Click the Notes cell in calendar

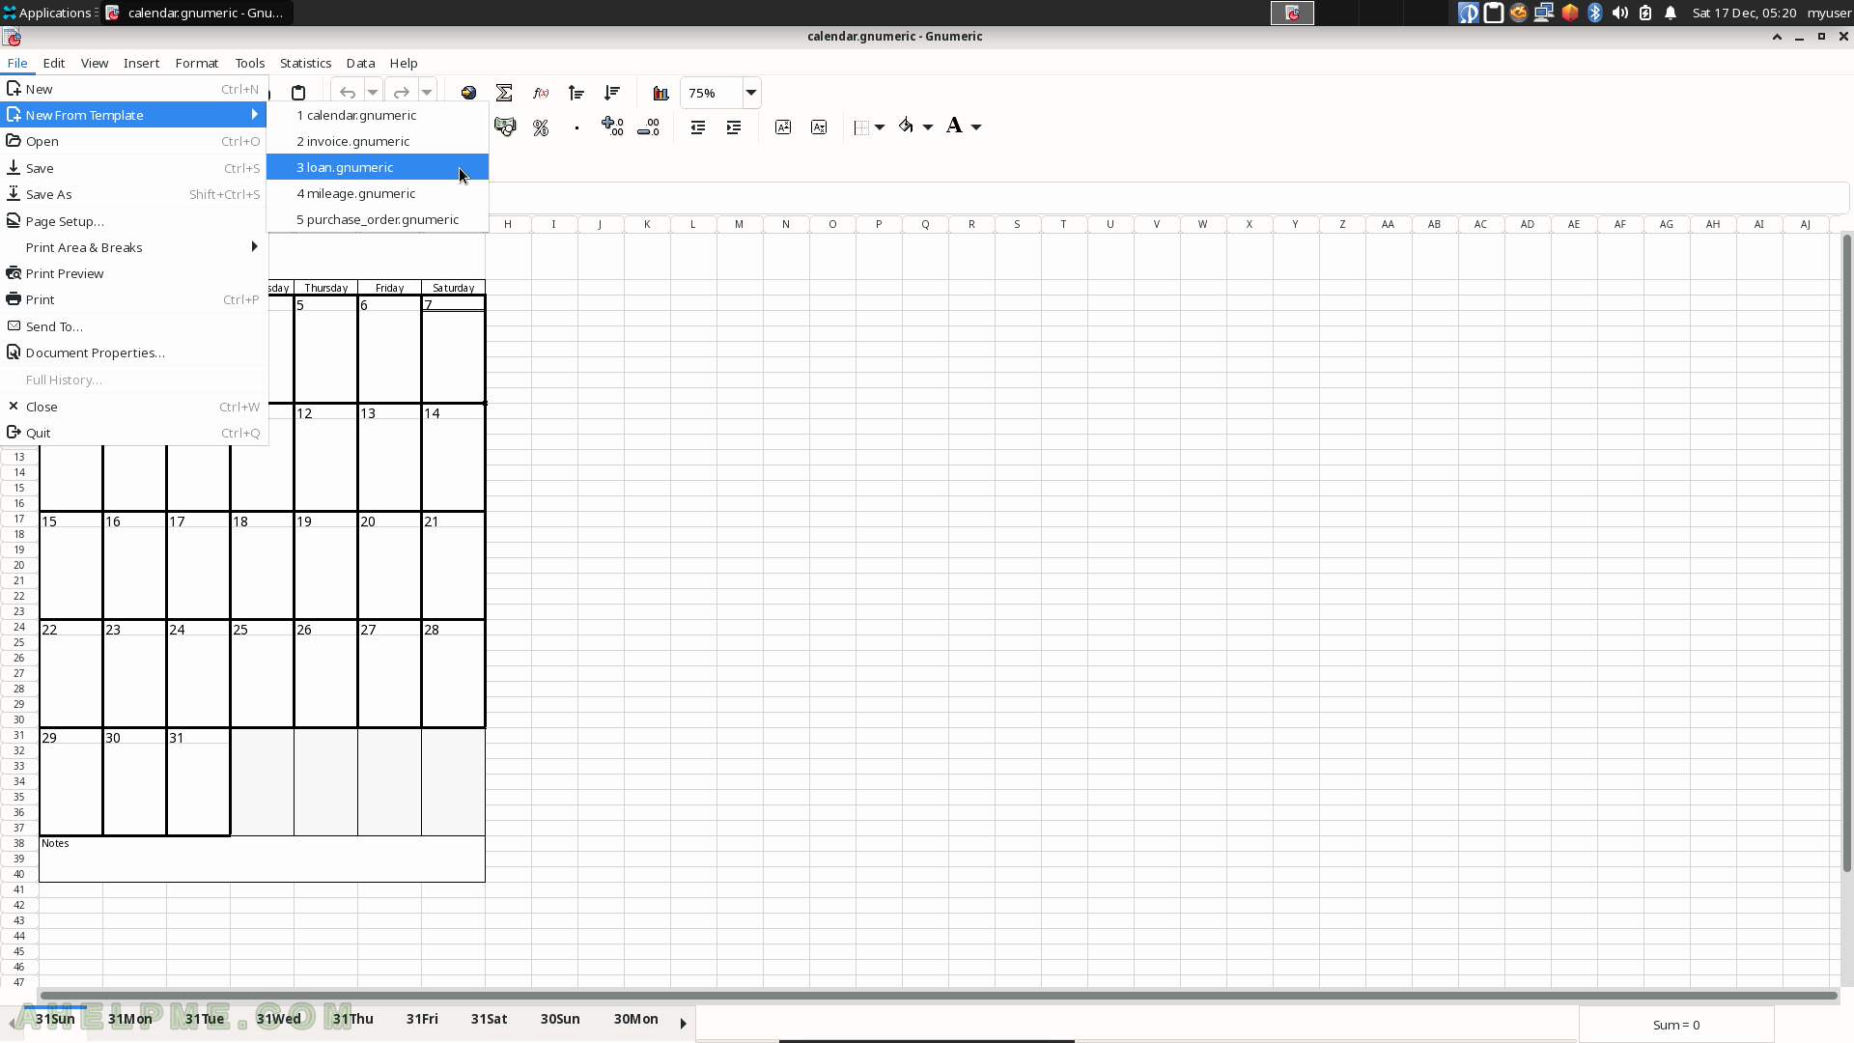(262, 859)
